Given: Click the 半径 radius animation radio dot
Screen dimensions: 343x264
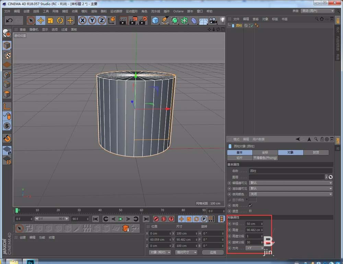Looking at the screenshot, I should [x=229, y=224].
